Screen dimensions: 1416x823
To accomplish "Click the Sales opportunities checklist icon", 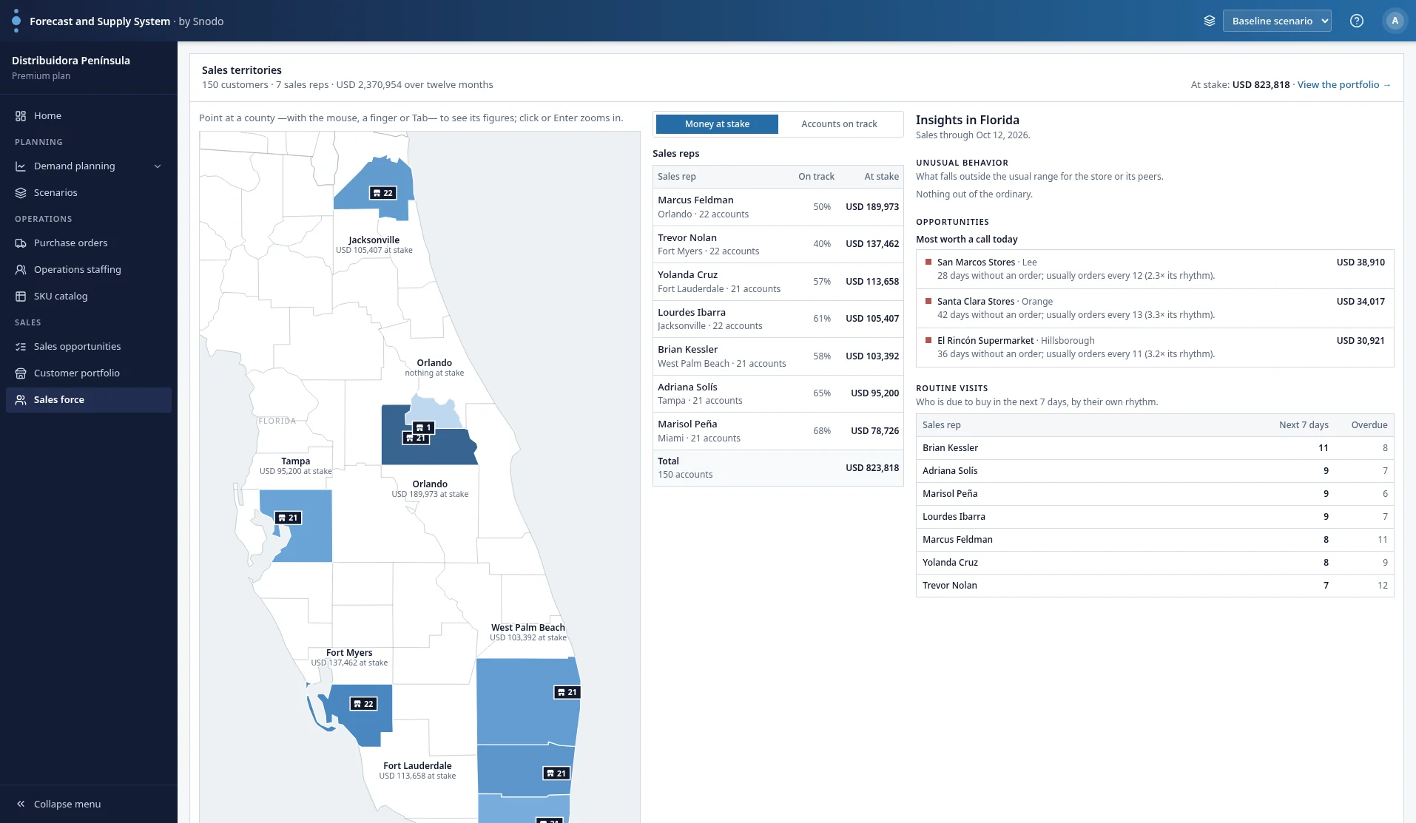I will pos(21,347).
